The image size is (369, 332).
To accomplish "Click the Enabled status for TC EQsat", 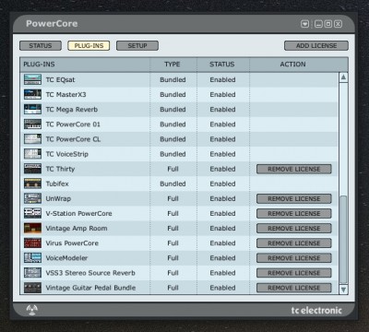I will point(222,80).
